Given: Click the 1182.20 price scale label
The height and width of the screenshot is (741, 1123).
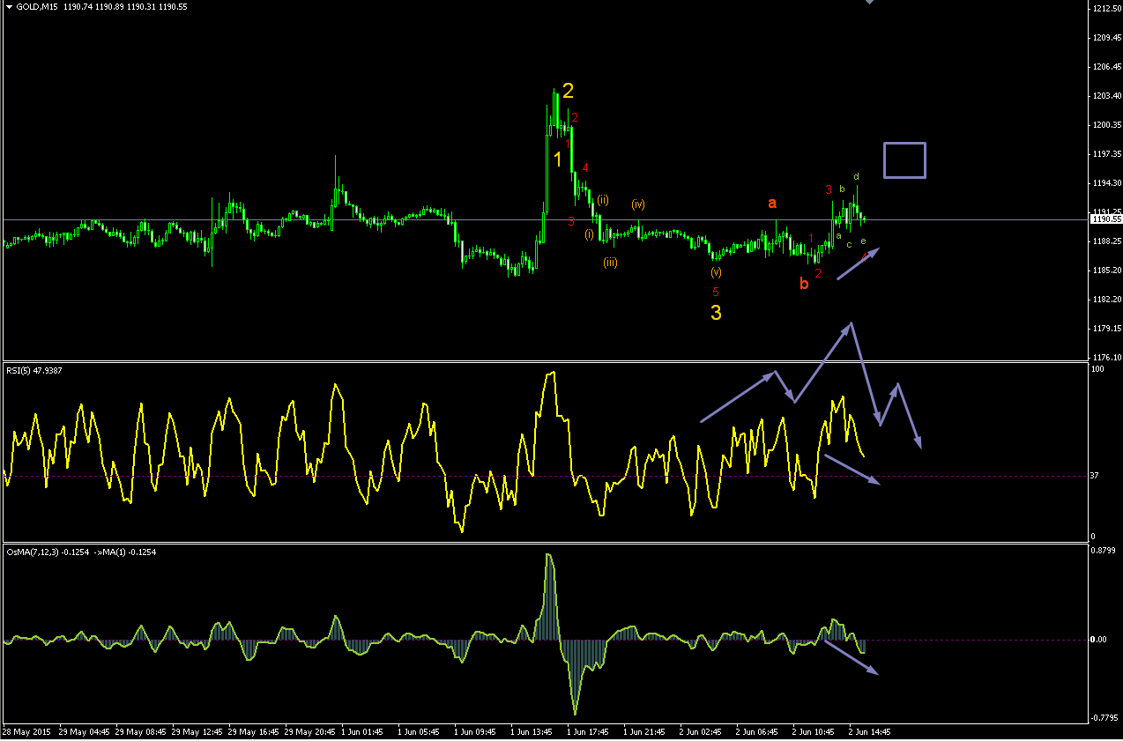Looking at the screenshot, I should [1105, 300].
